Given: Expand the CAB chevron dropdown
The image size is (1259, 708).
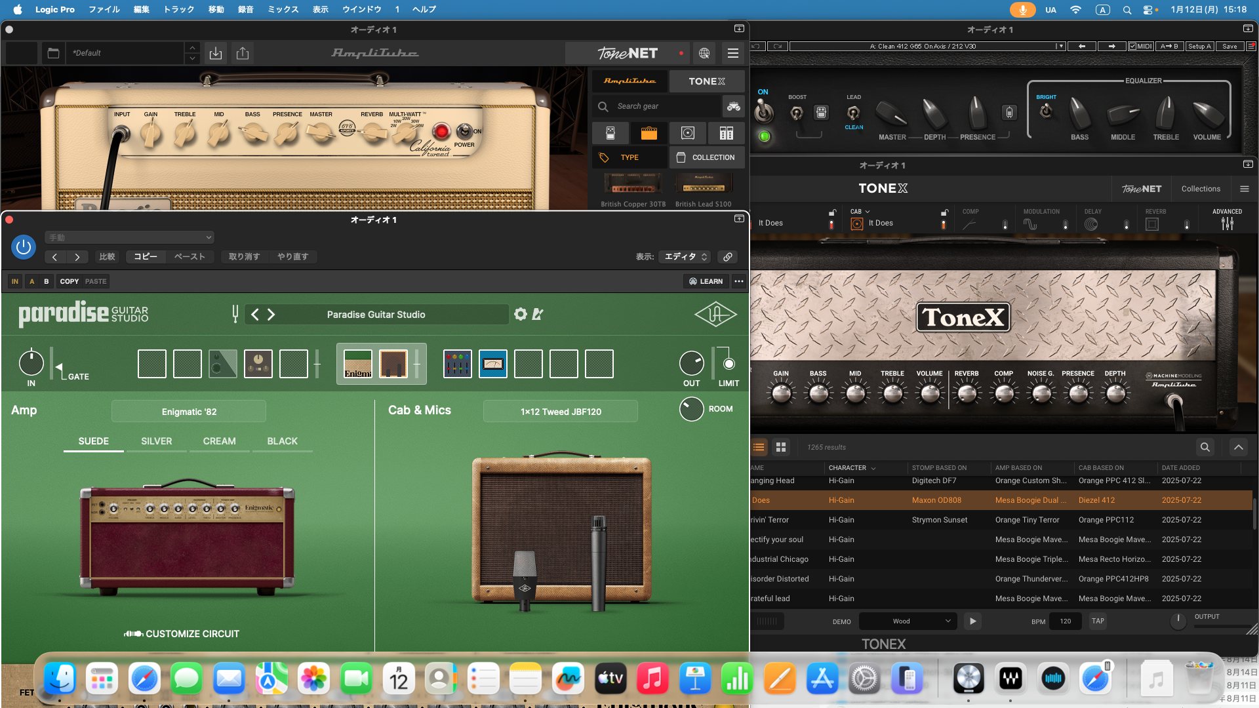Looking at the screenshot, I should pos(868,212).
